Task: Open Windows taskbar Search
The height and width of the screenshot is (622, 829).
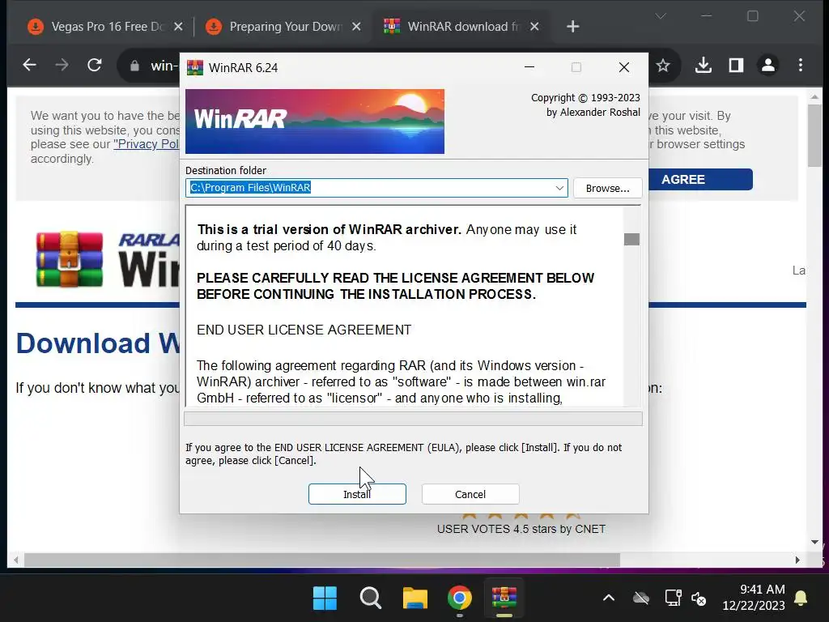Action: [x=370, y=599]
